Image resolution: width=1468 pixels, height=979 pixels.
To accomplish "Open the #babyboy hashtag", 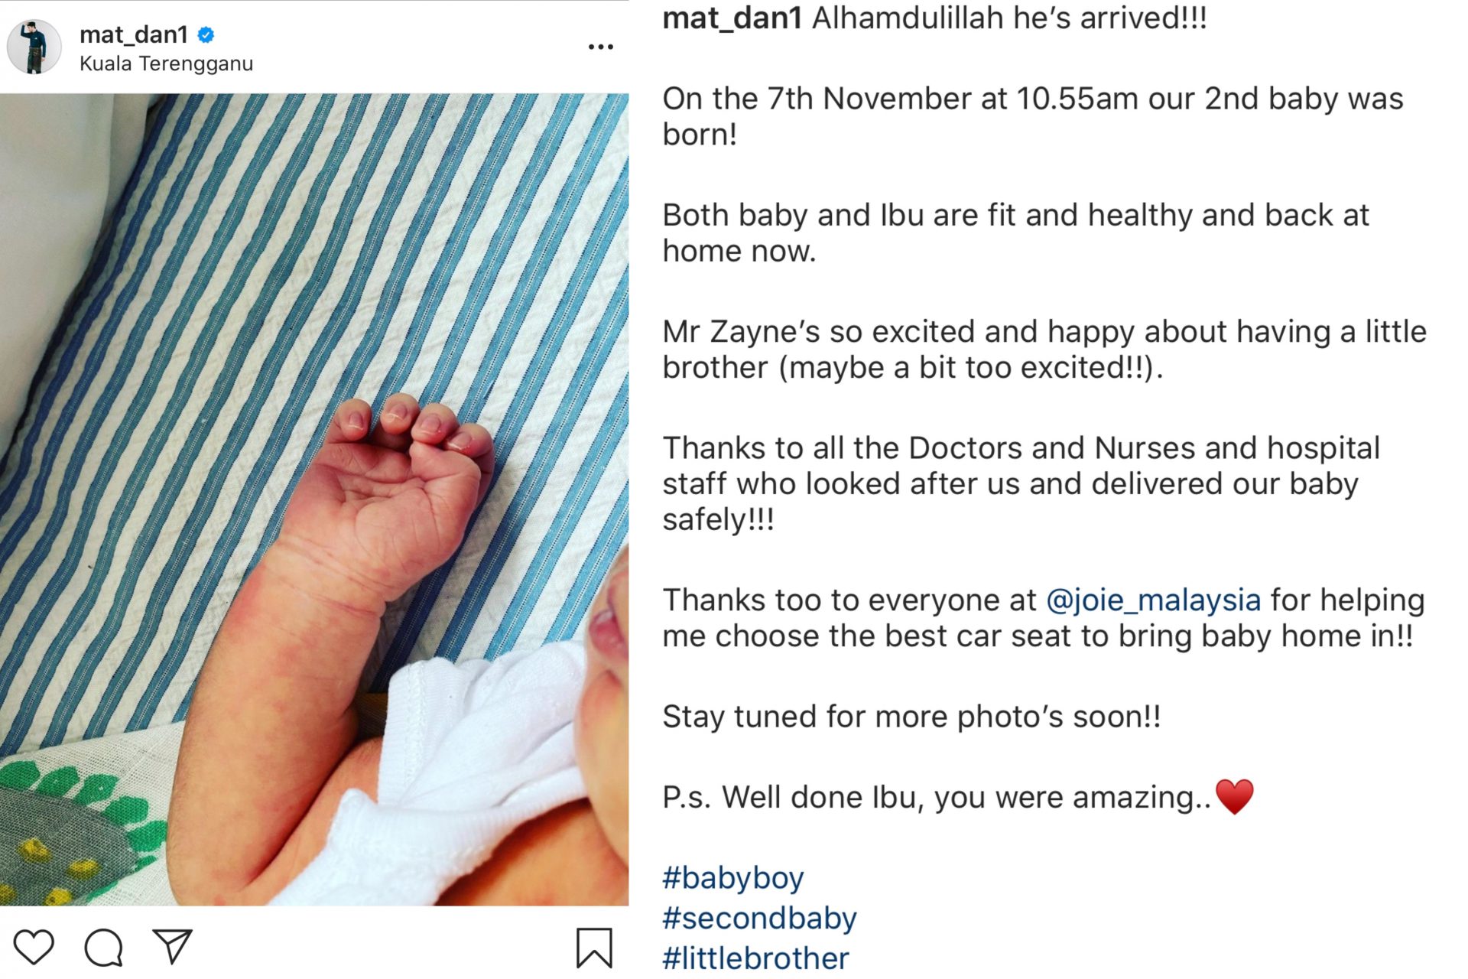I will tap(733, 878).
